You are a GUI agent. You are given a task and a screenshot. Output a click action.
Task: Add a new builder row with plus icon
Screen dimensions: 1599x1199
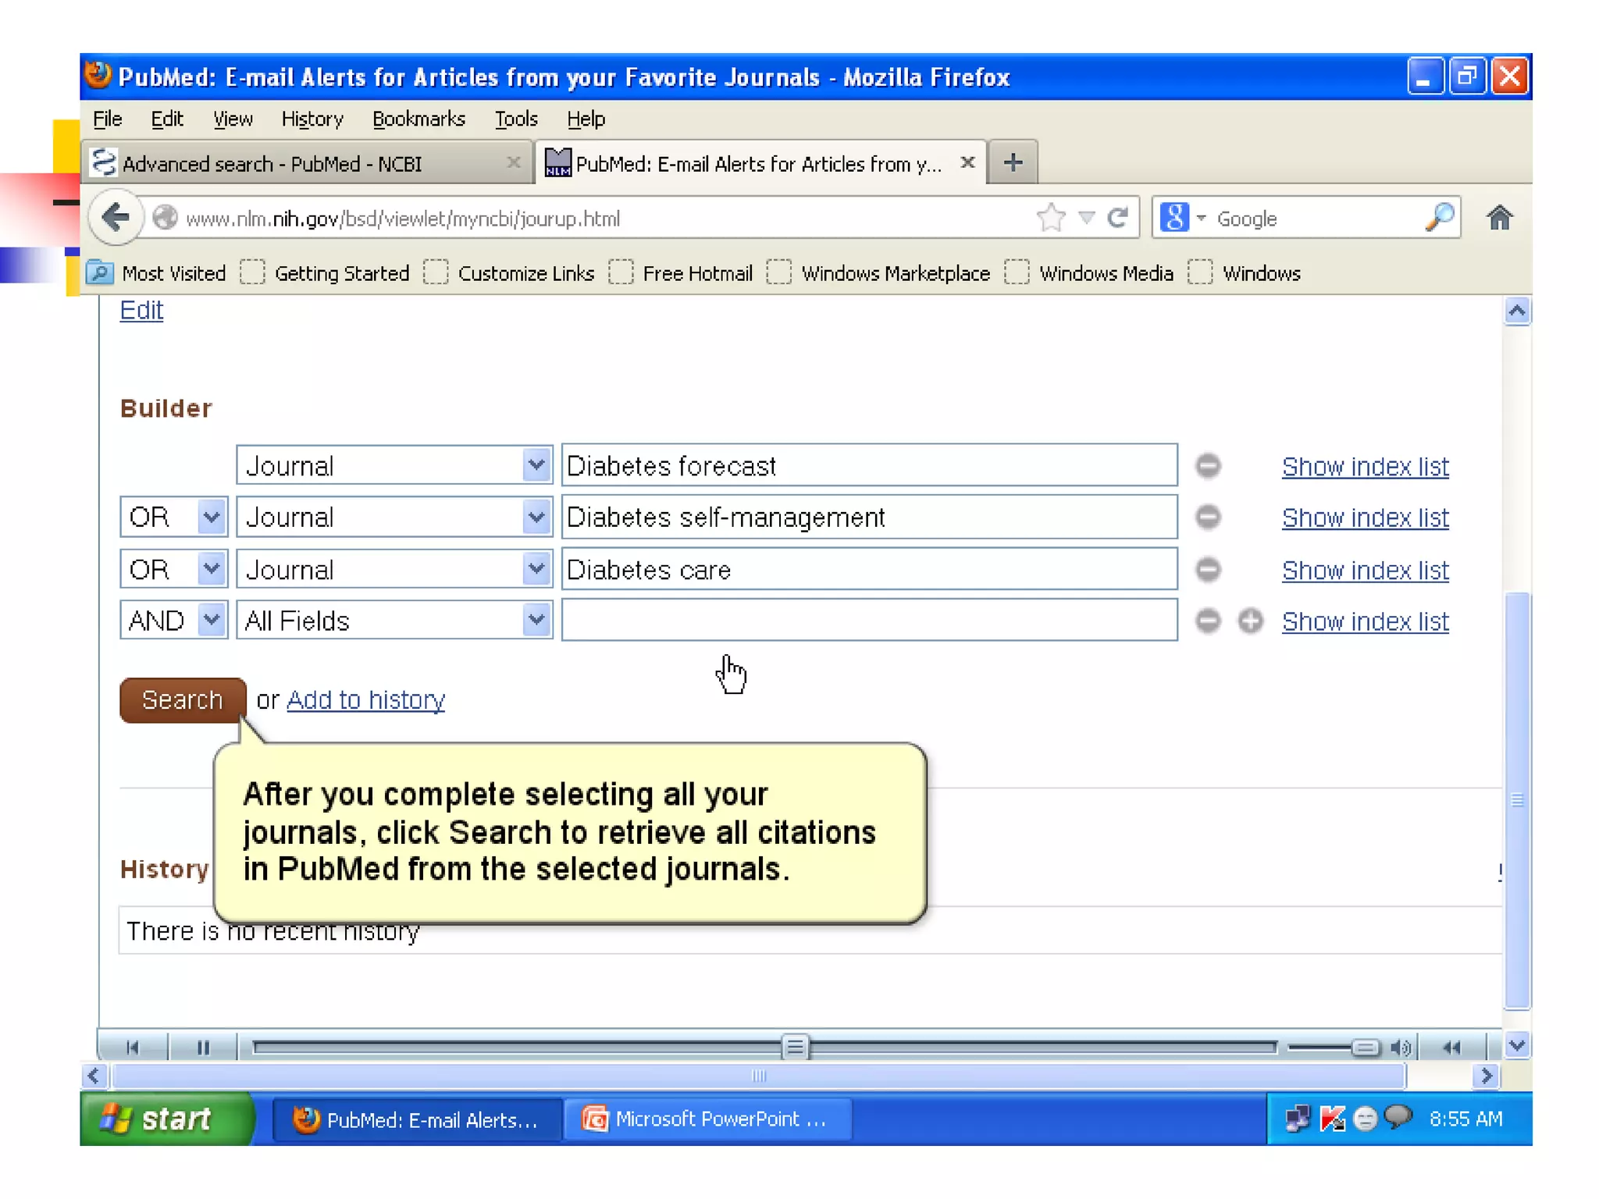[x=1250, y=621]
